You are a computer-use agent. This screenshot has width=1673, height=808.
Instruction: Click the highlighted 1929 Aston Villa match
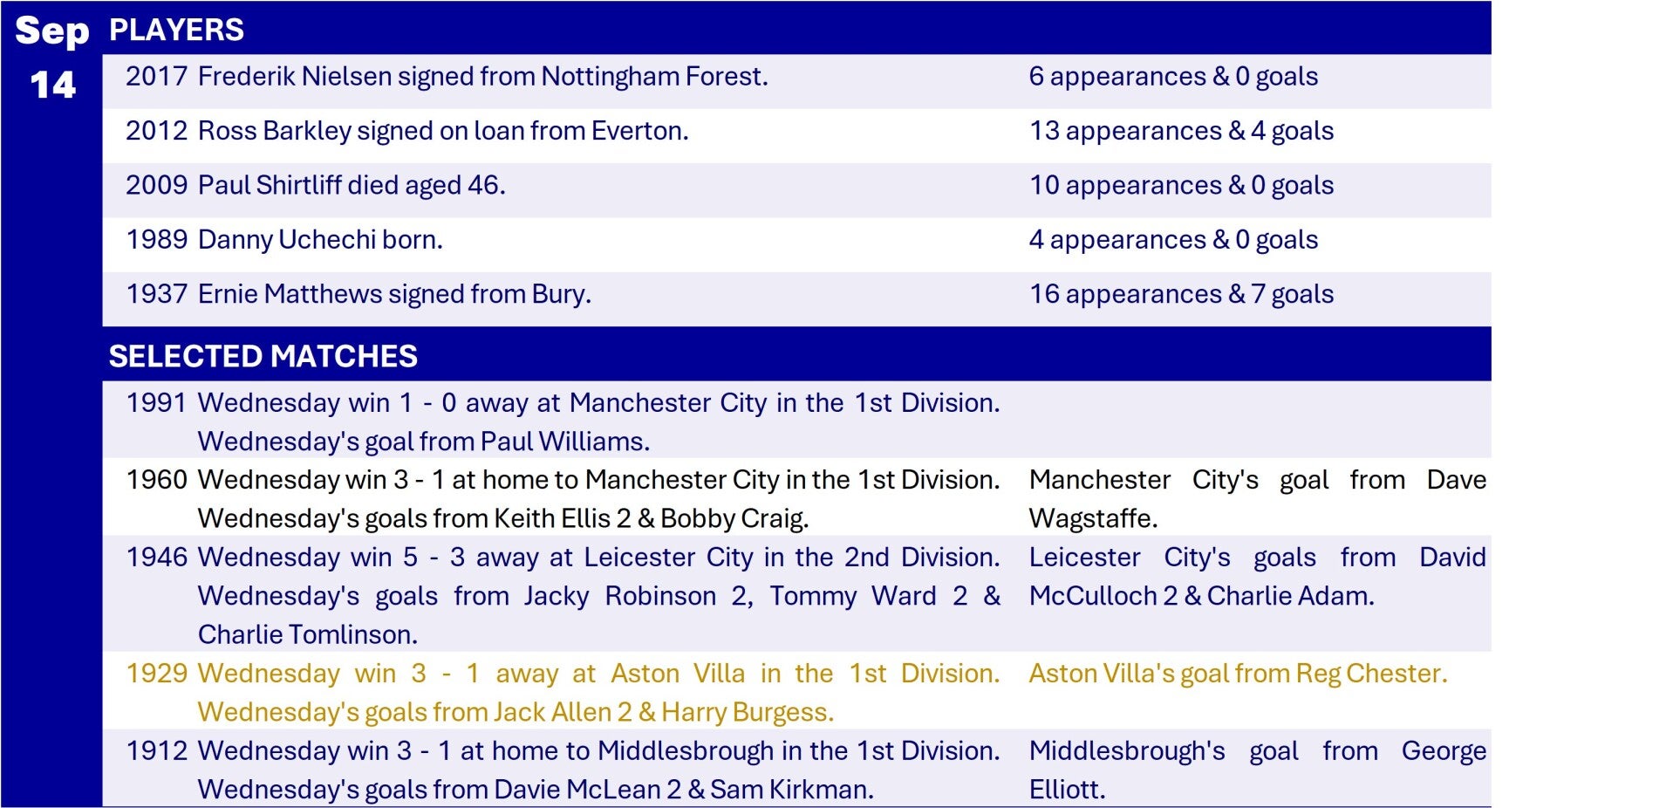(x=563, y=692)
